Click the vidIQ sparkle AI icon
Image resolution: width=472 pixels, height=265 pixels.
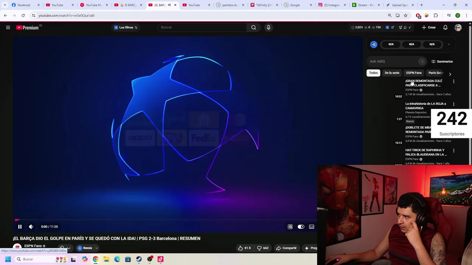tap(410, 27)
